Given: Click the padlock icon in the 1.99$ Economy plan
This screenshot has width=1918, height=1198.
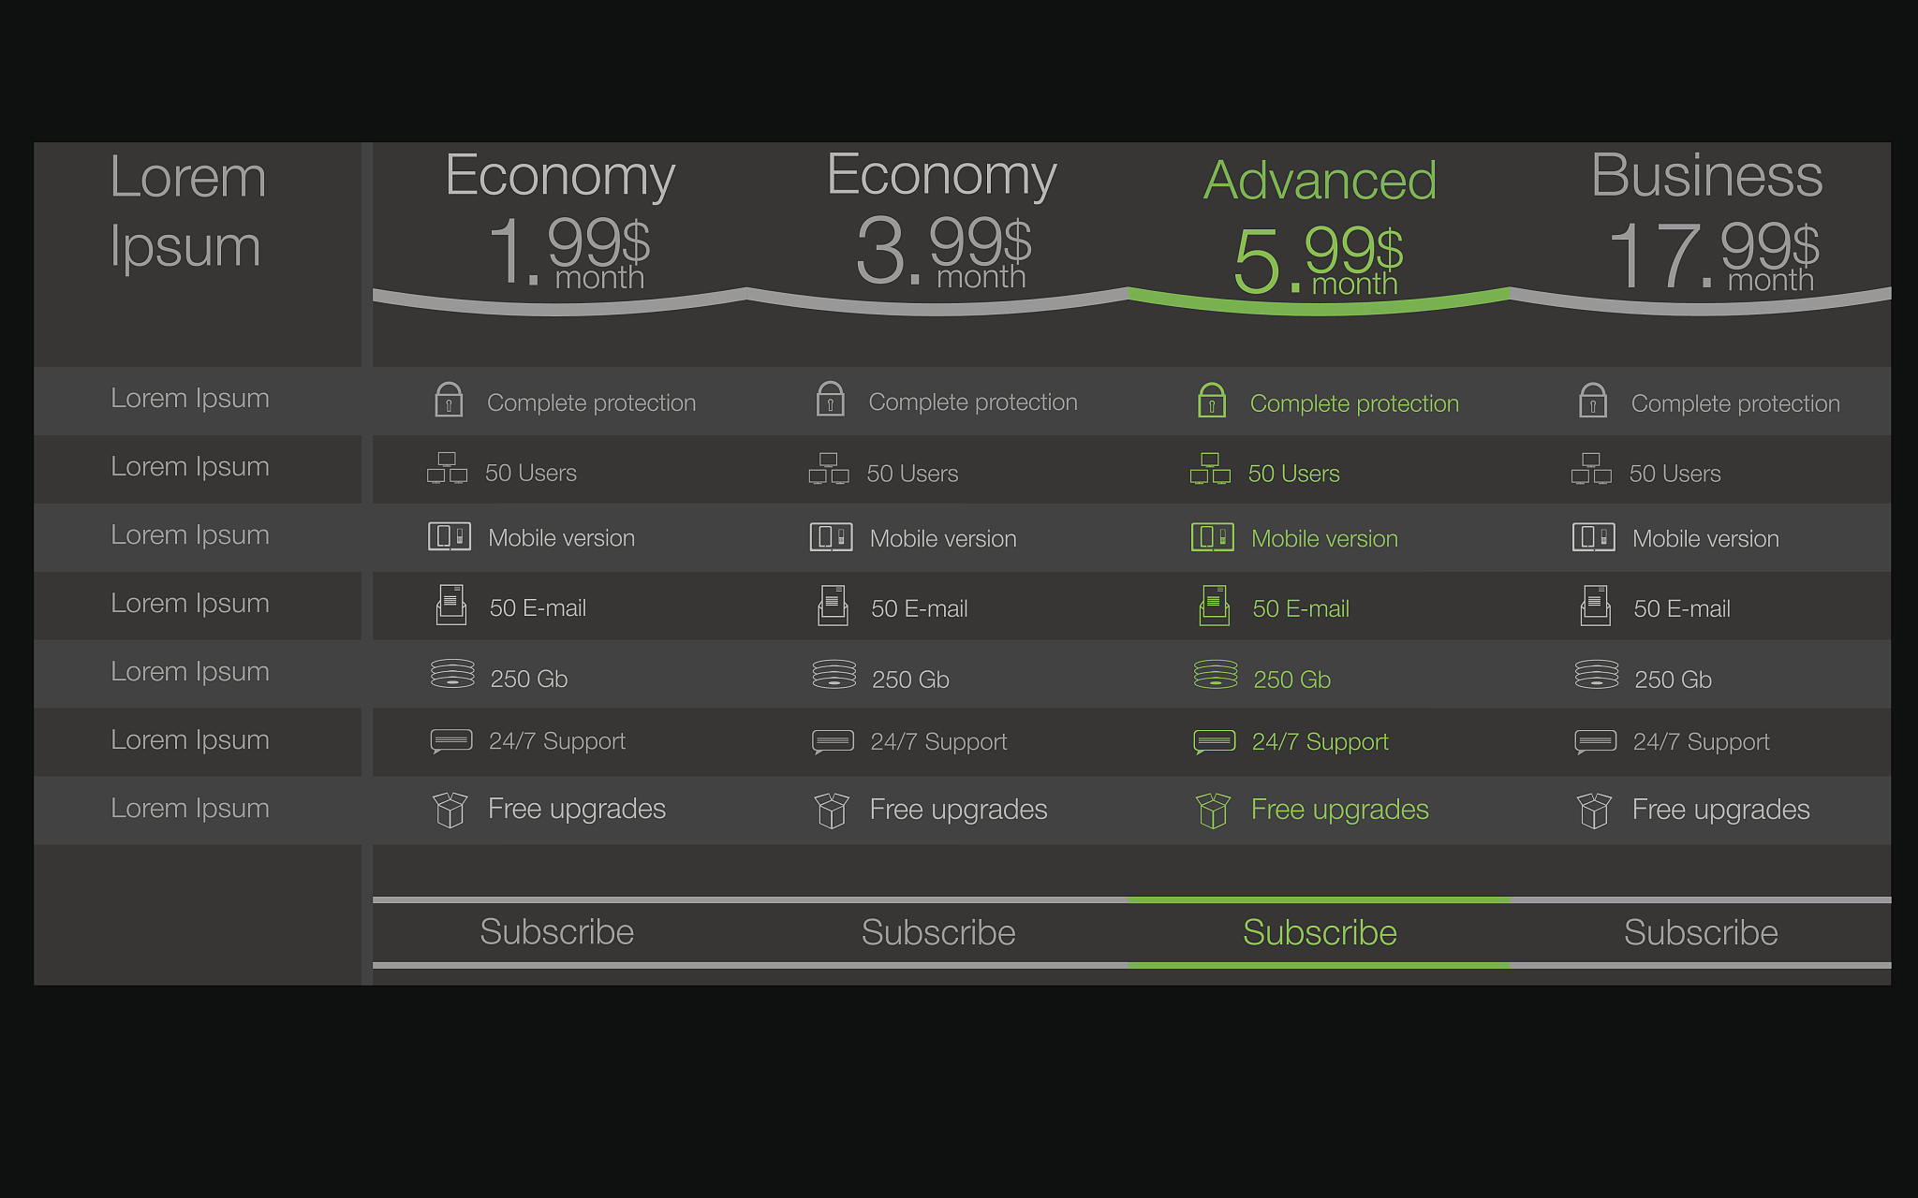Looking at the screenshot, I should (449, 400).
